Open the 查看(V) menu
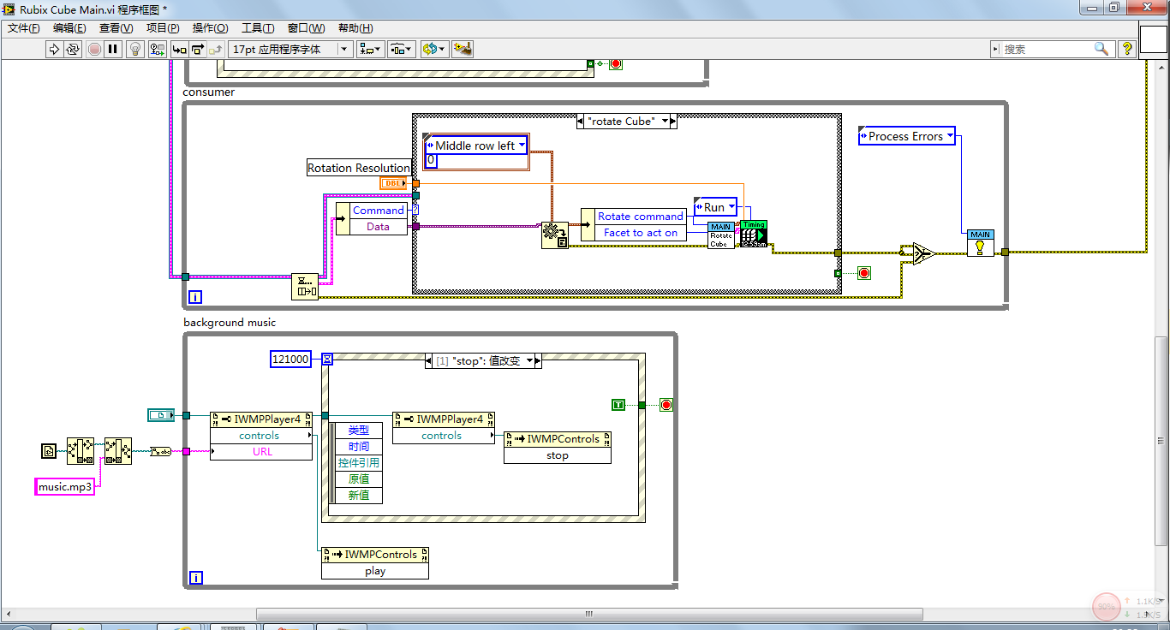Image resolution: width=1170 pixels, height=630 pixels. [116, 28]
